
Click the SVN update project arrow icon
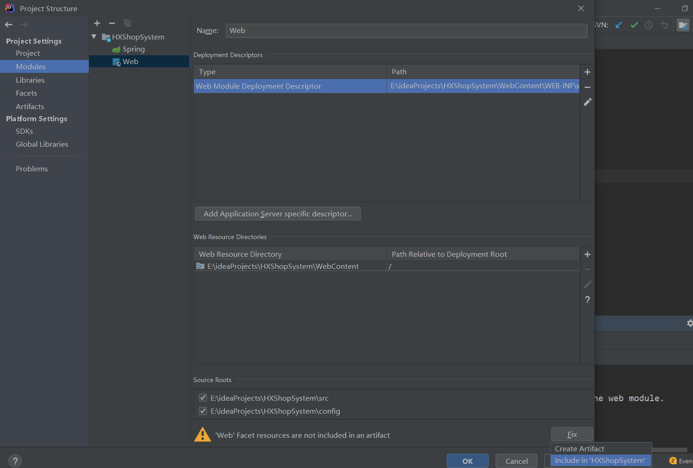pos(619,25)
